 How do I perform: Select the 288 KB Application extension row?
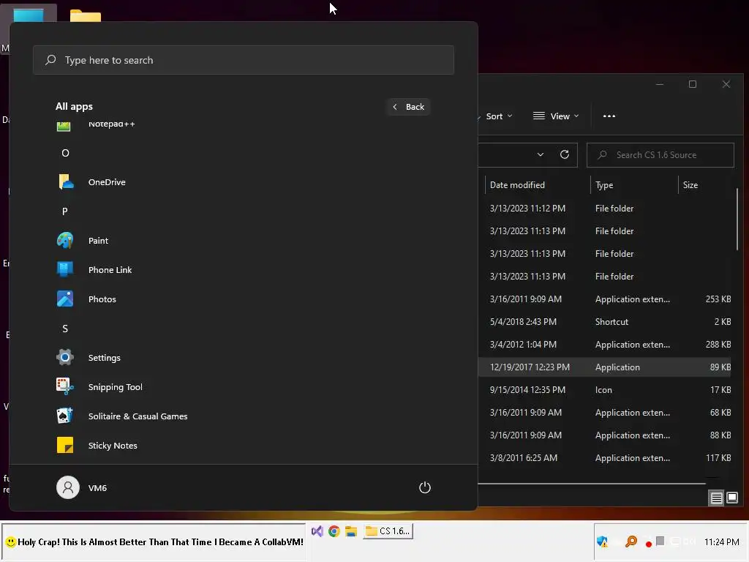click(604, 345)
